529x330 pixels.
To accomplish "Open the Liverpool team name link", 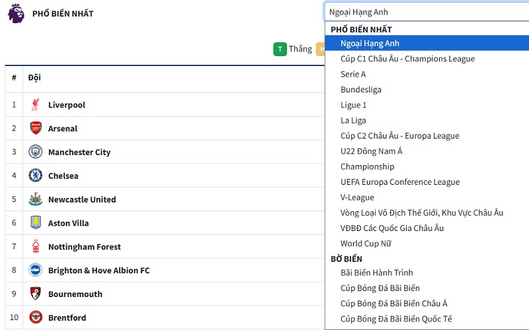I will (67, 105).
